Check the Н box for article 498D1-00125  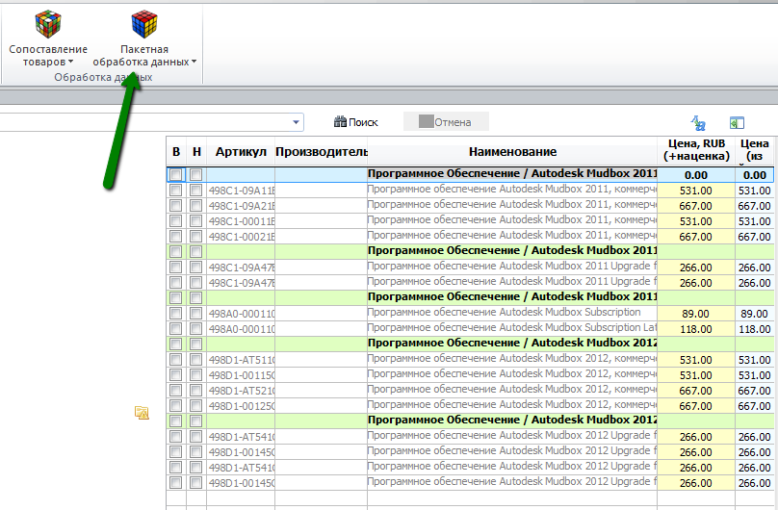[196, 405]
